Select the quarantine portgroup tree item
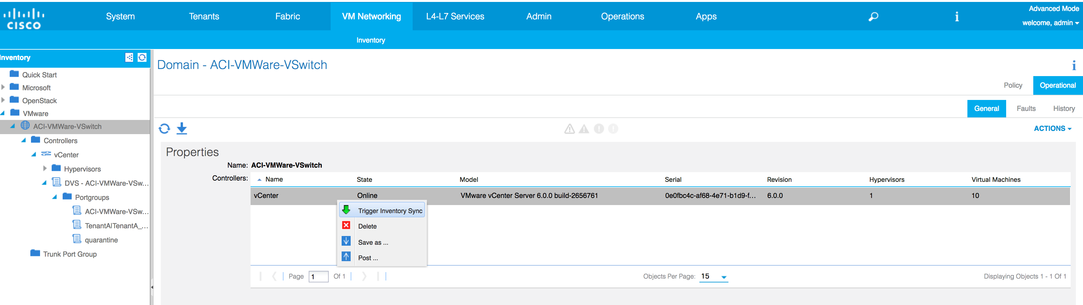 pos(101,240)
